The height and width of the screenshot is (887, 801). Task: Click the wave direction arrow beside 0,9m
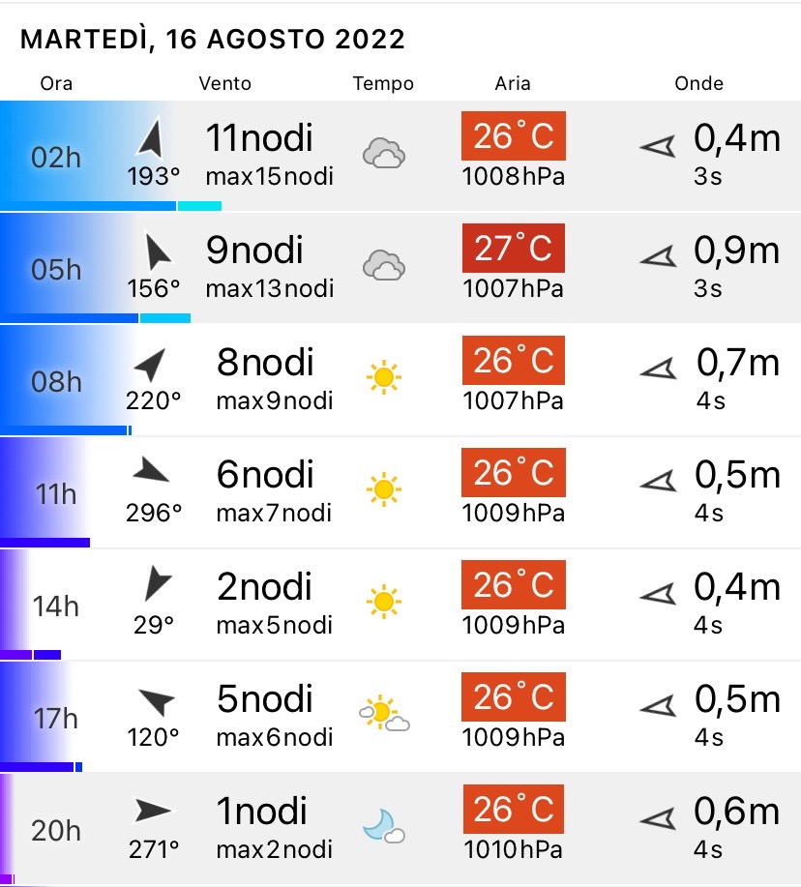pyautogui.click(x=658, y=257)
